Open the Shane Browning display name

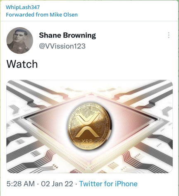[67, 36]
